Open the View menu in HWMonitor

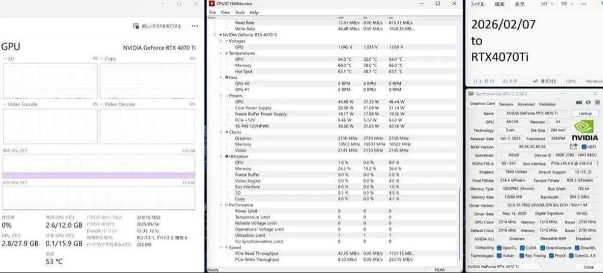226,12
